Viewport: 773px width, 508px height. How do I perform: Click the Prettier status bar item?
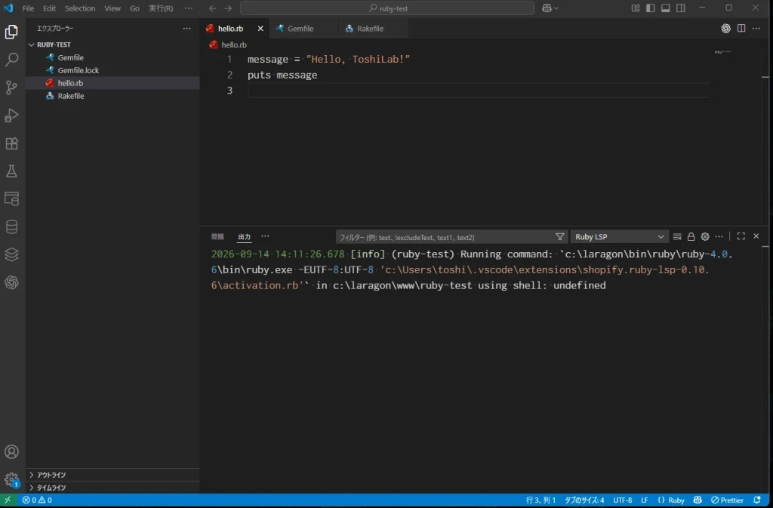[x=727, y=500]
